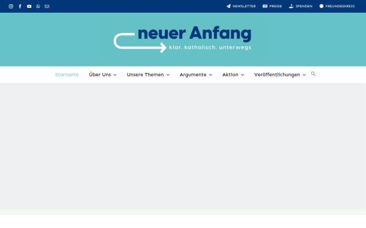Open the Instagram social icon
The image size is (366, 228).
click(11, 6)
